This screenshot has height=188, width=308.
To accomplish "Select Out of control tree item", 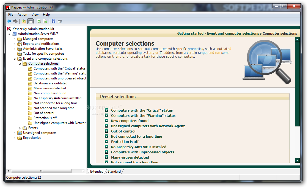I will [44, 113].
